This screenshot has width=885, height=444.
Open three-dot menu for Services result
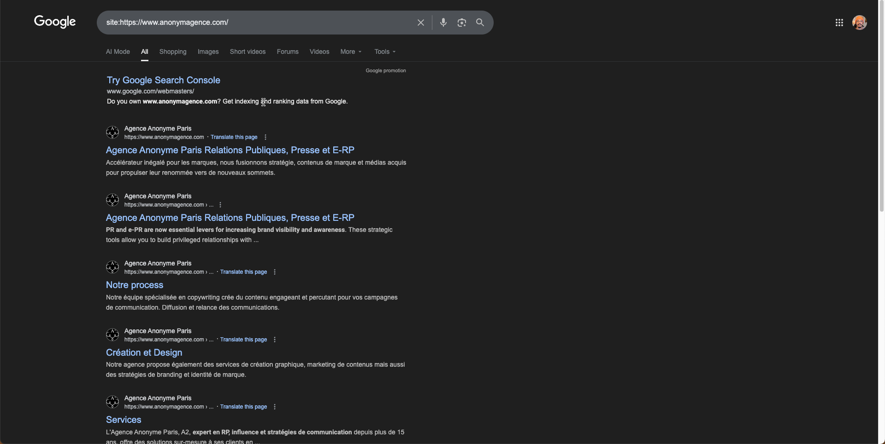click(275, 407)
